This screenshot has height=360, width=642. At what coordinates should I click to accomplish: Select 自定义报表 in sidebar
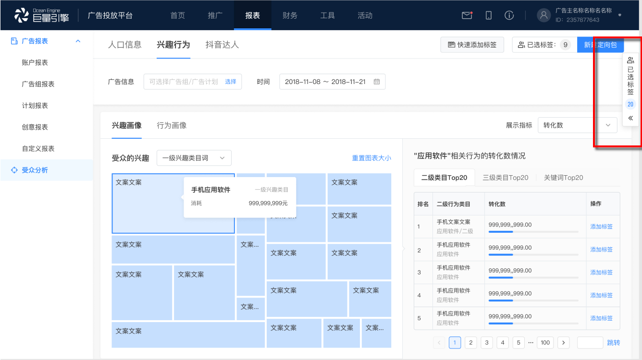[38, 149]
